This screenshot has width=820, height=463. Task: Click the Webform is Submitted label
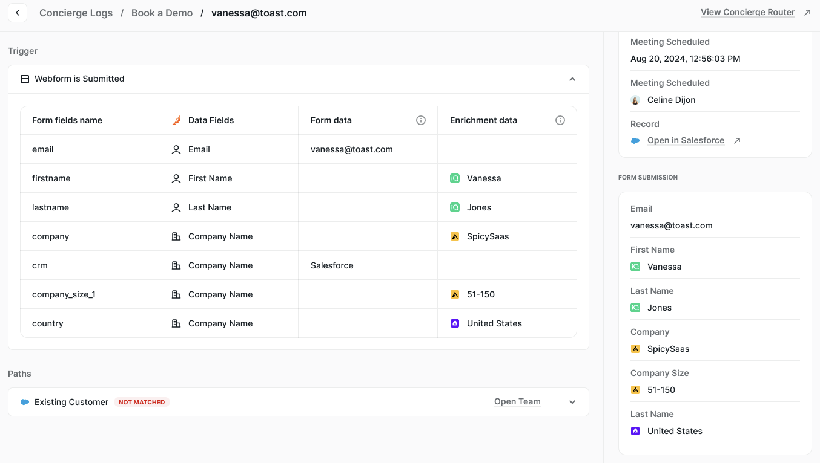pos(79,79)
